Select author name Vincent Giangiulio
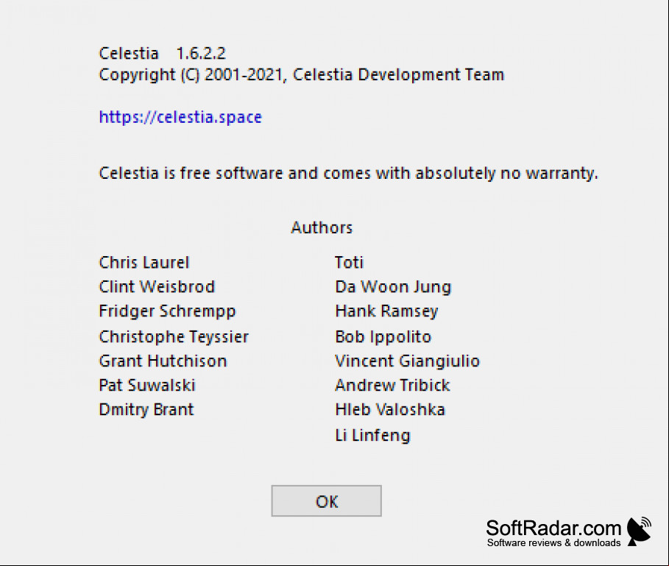 coord(408,361)
